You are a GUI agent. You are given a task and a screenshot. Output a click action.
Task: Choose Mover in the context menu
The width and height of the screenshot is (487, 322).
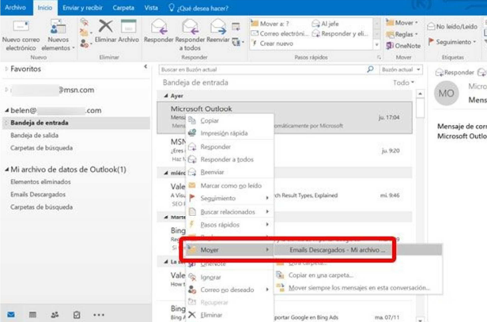tap(210, 249)
